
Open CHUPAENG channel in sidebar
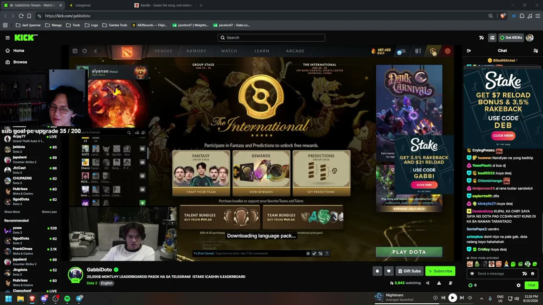31,180
